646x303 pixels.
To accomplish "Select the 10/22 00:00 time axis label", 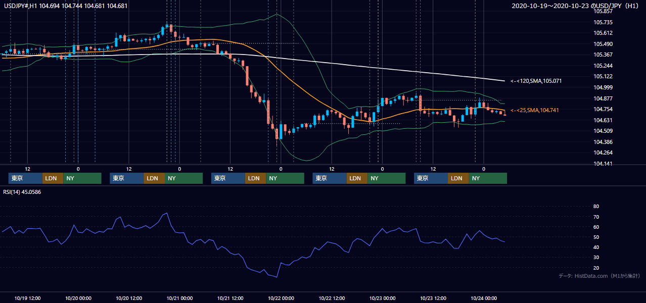I will [x=281, y=298].
